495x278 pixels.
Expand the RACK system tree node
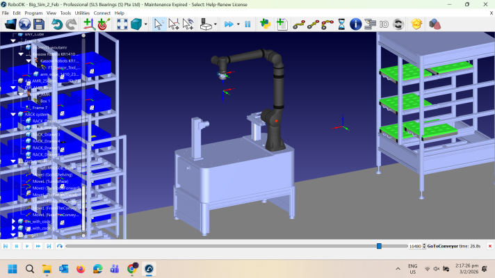13,114
